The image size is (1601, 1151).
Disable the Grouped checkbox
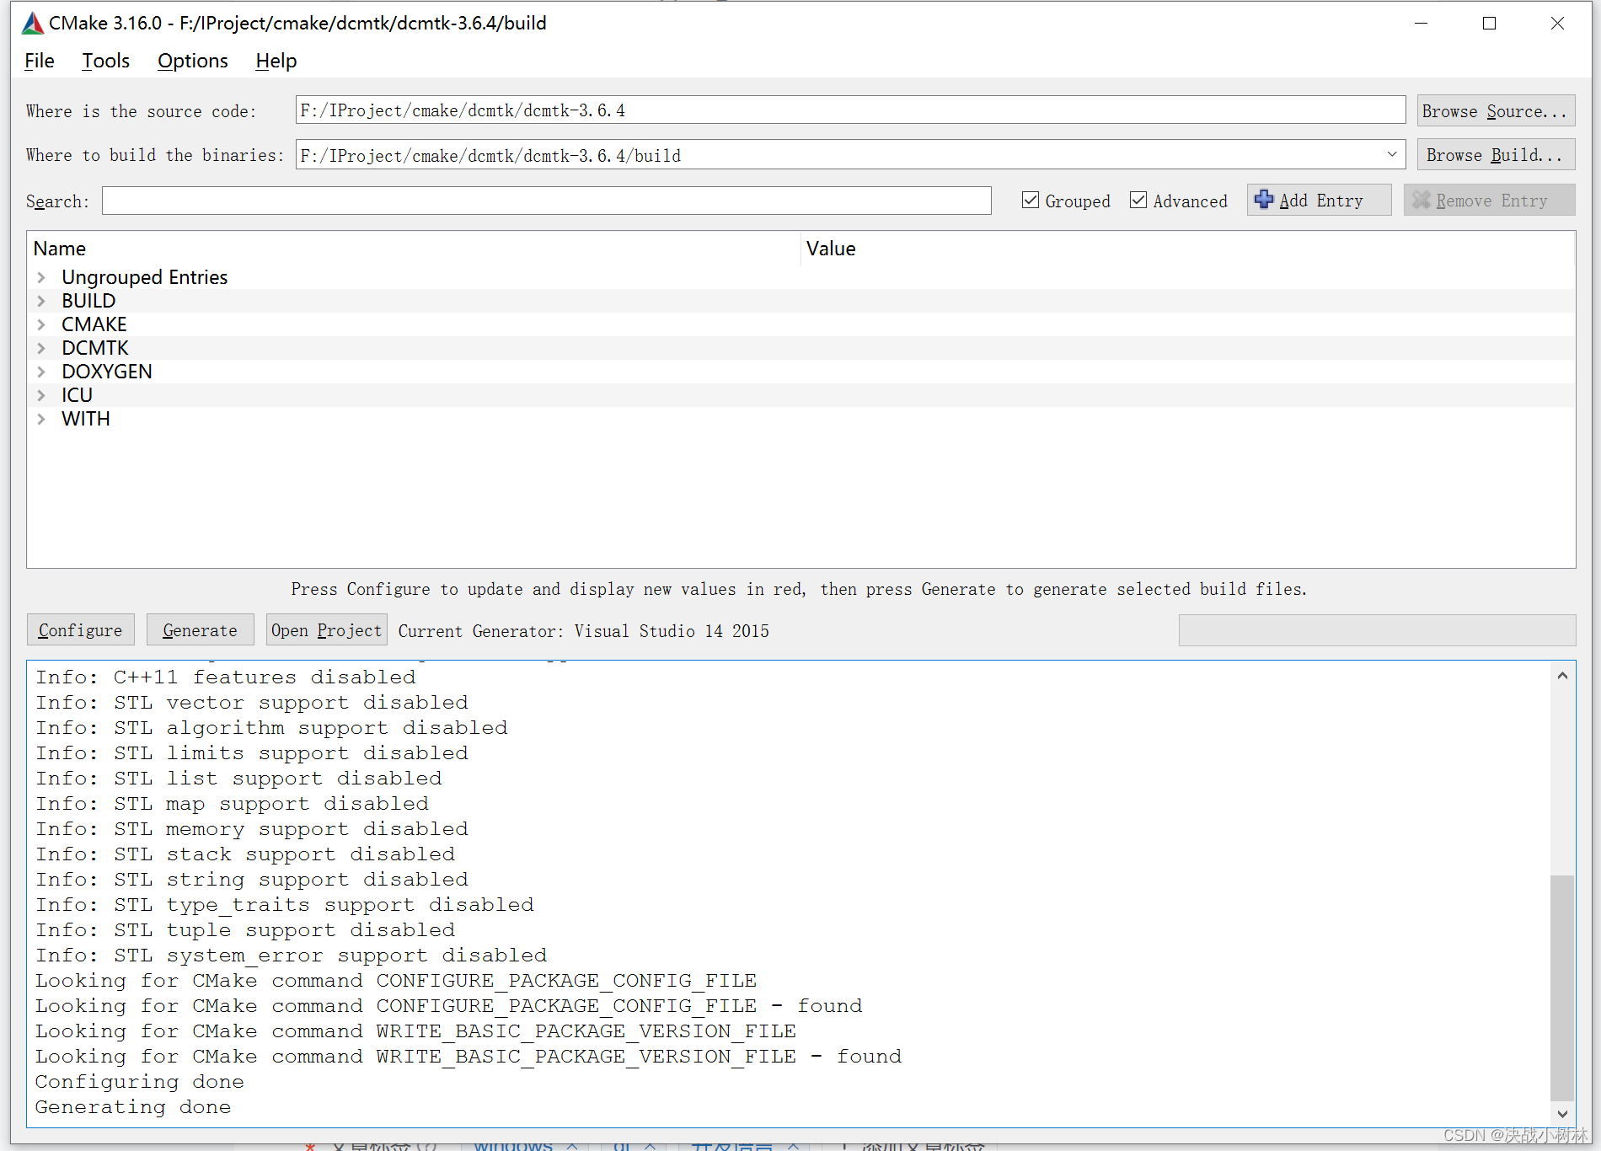click(x=1030, y=200)
